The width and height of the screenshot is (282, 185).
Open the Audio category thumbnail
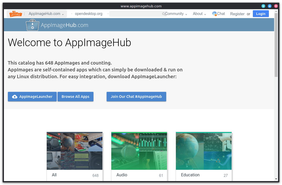pos(139,151)
